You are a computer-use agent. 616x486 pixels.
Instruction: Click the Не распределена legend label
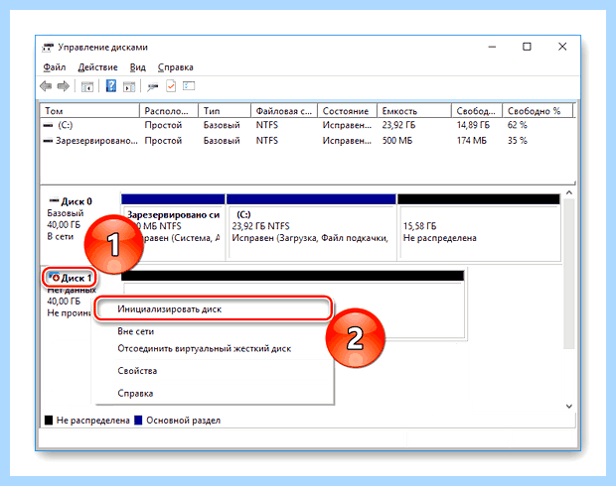(x=93, y=421)
